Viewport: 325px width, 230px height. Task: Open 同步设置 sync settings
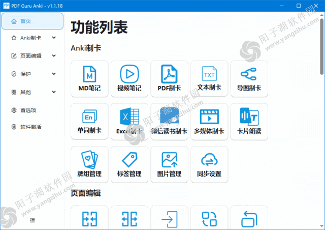tap(209, 164)
